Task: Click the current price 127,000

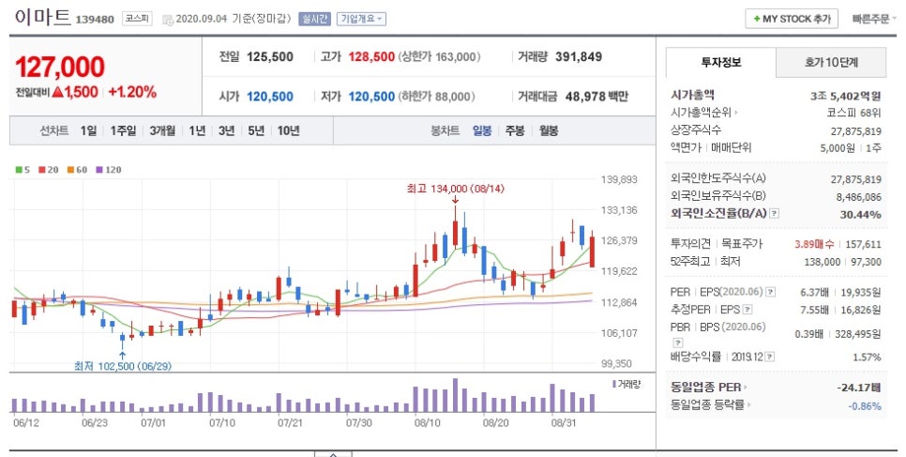Action: pyautogui.click(x=60, y=68)
